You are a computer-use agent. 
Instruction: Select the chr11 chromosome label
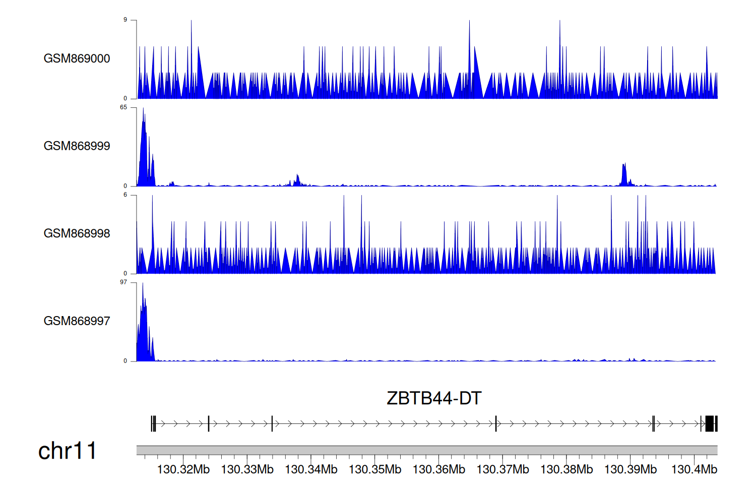[x=67, y=451]
